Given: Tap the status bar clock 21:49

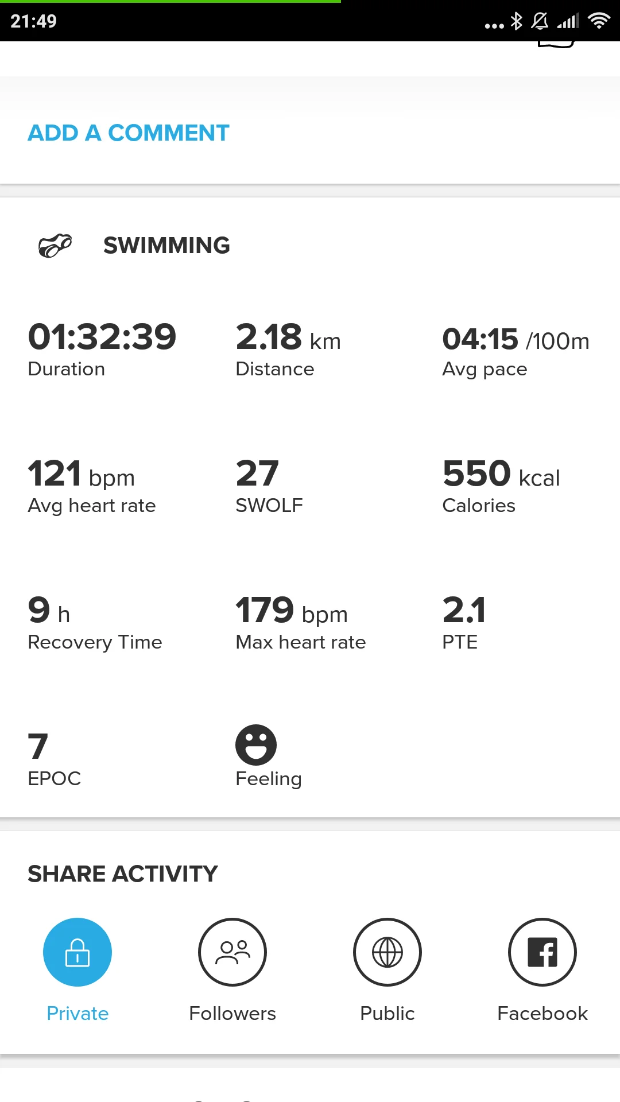Looking at the screenshot, I should coord(34,21).
